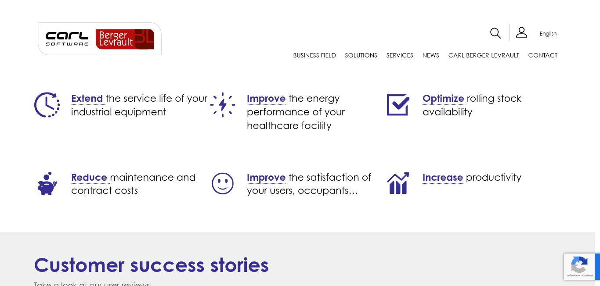Expand the Services menu

click(400, 55)
